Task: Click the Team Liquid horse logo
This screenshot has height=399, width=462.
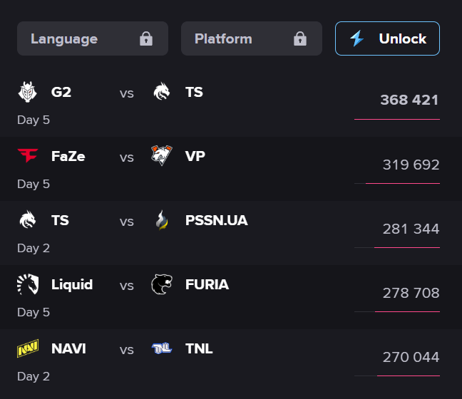Action: (27, 285)
